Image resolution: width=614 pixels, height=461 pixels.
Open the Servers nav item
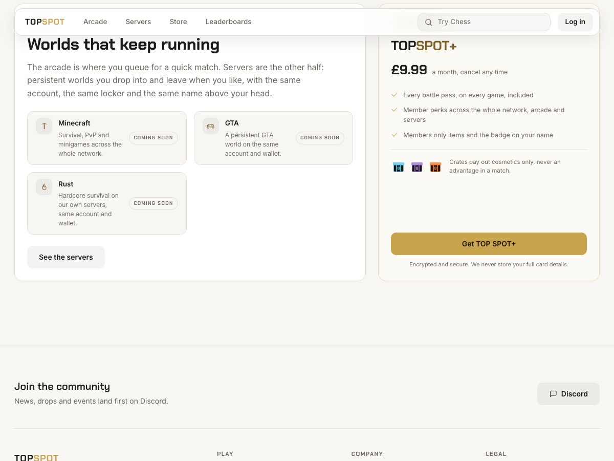point(138,22)
